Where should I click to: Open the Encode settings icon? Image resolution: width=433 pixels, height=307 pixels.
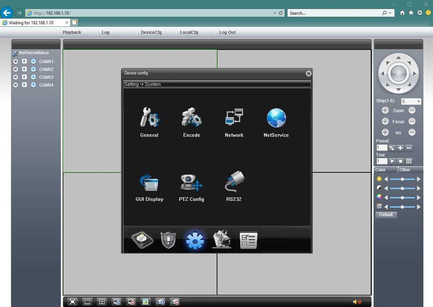coord(192,117)
